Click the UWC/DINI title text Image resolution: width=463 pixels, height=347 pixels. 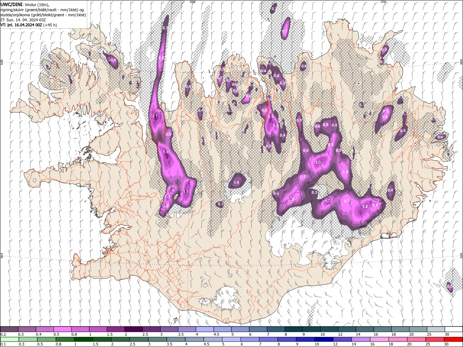click(11, 4)
